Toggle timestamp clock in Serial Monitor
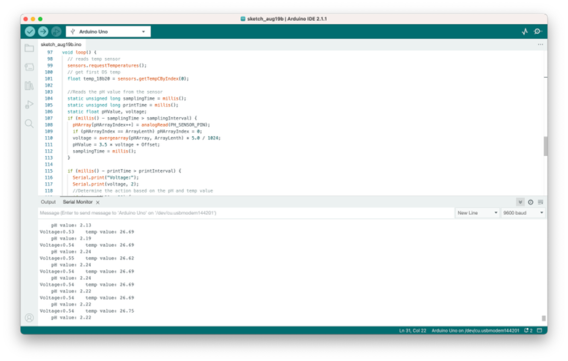 tap(531, 202)
